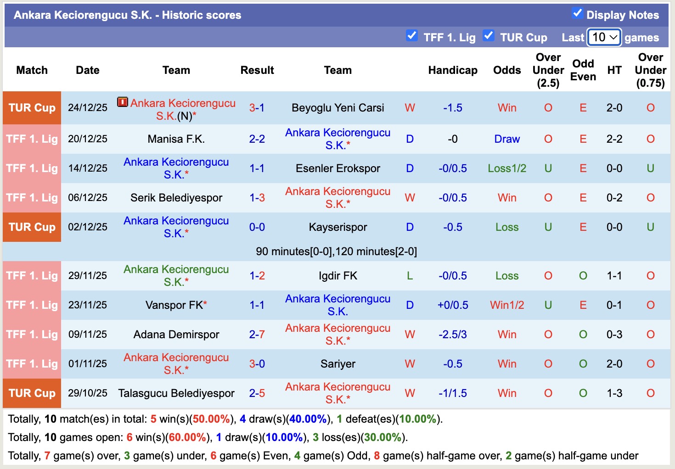The width and height of the screenshot is (675, 469).
Task: Click the Igdir FK team link
Action: click(x=337, y=276)
